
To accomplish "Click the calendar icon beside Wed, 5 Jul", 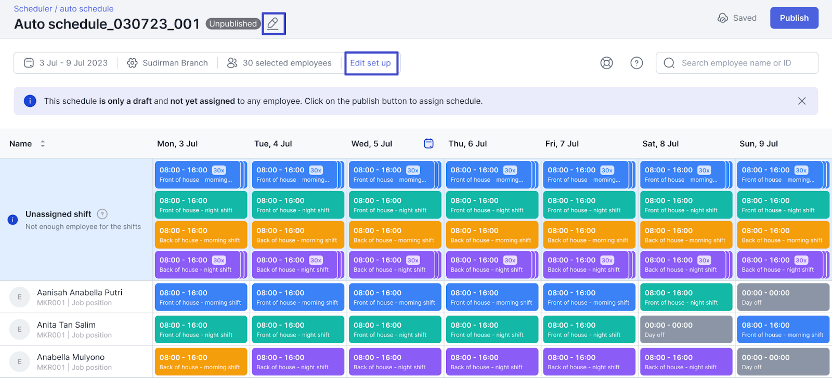I will click(x=428, y=144).
